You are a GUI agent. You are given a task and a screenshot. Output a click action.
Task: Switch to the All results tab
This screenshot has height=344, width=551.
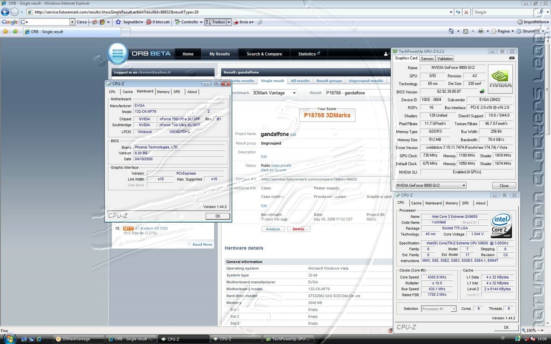tap(300, 81)
